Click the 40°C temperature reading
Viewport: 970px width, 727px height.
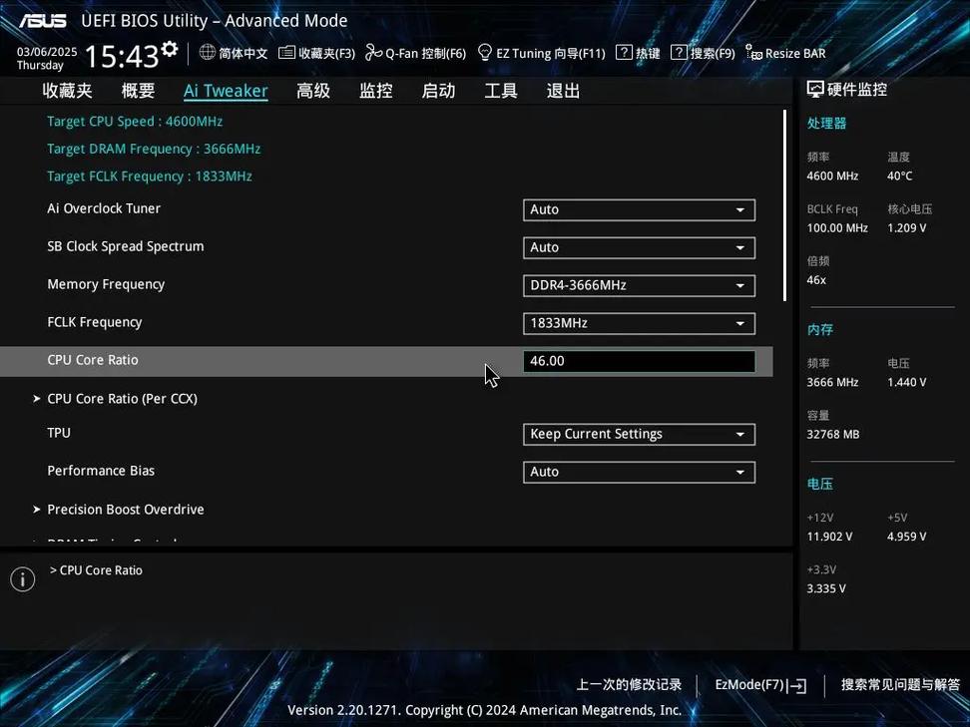pyautogui.click(x=899, y=177)
